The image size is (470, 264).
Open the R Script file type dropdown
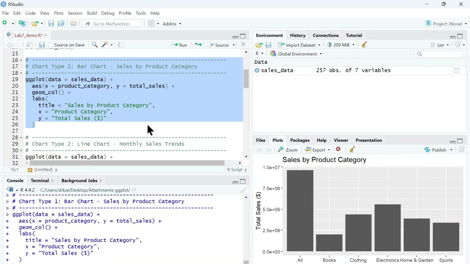(x=237, y=170)
